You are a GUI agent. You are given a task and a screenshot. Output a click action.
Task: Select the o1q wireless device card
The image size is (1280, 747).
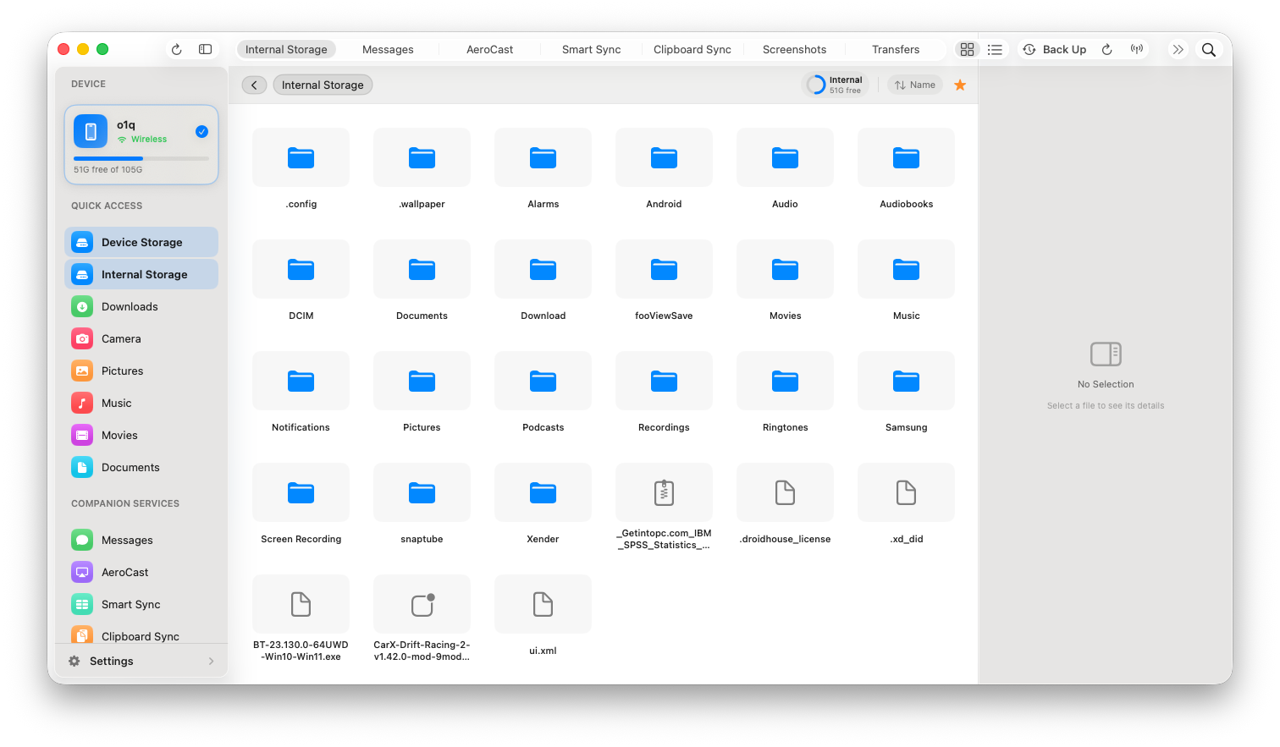pos(141,145)
